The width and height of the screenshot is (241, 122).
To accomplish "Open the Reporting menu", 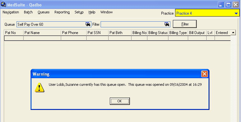I will [62, 12].
